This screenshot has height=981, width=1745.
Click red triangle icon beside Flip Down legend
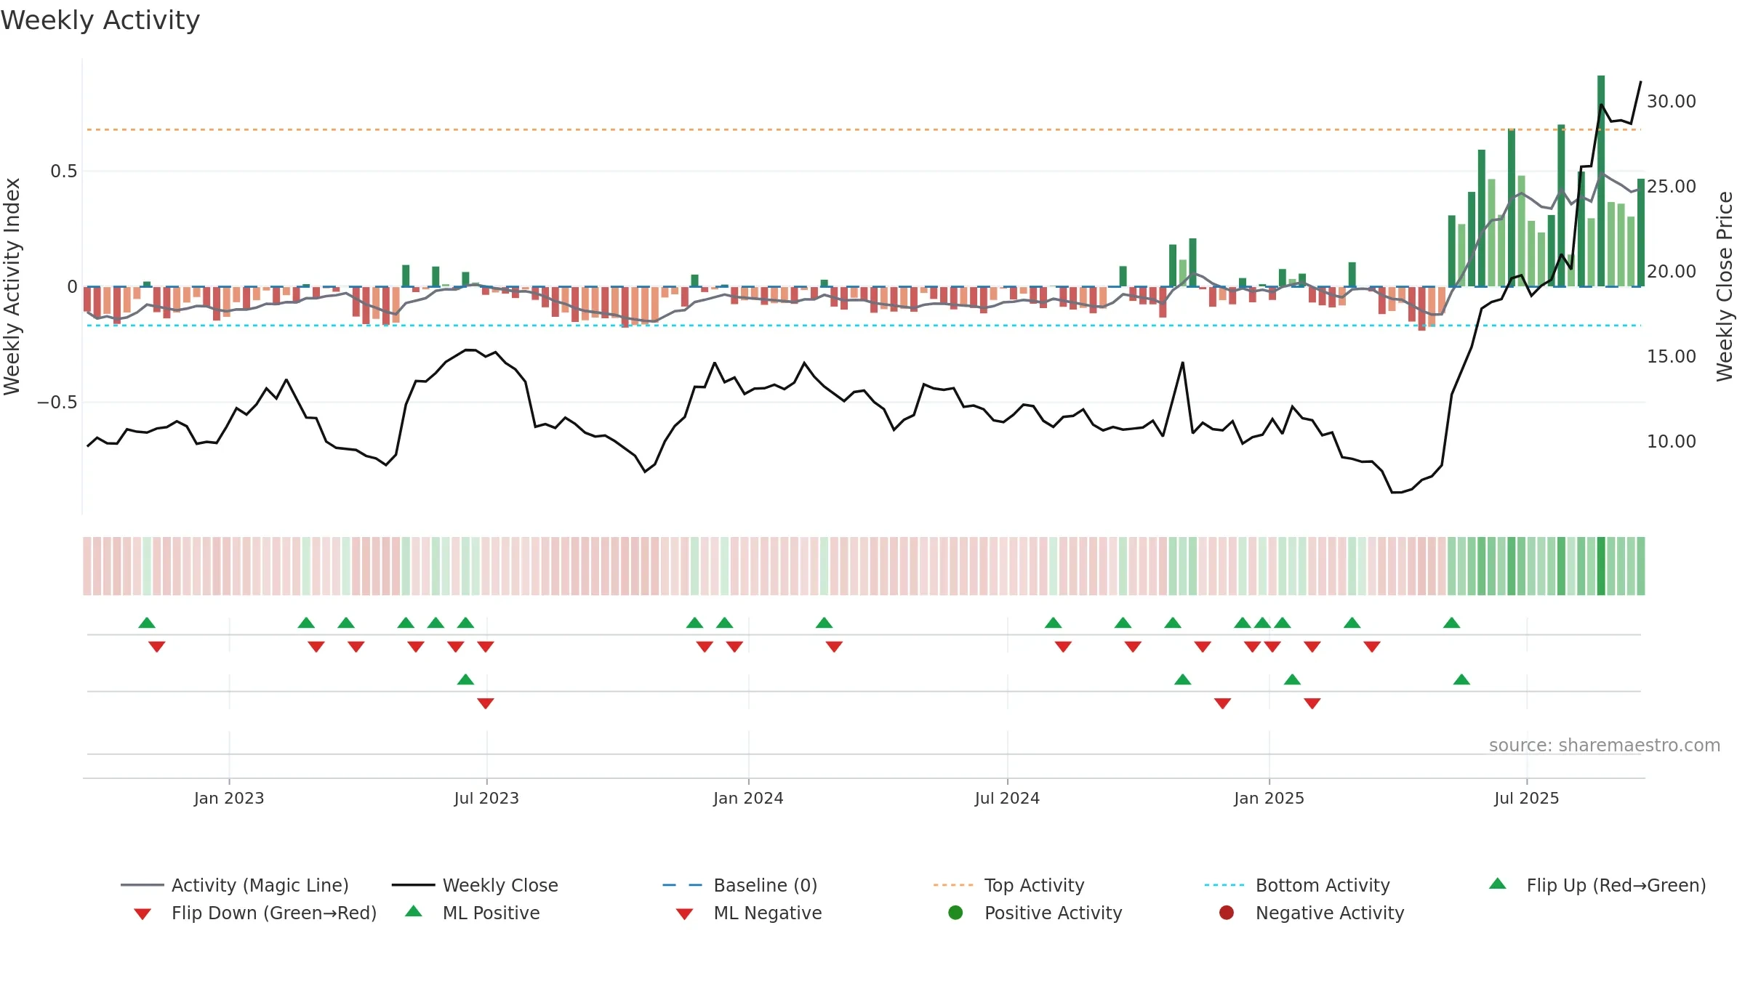click(143, 914)
